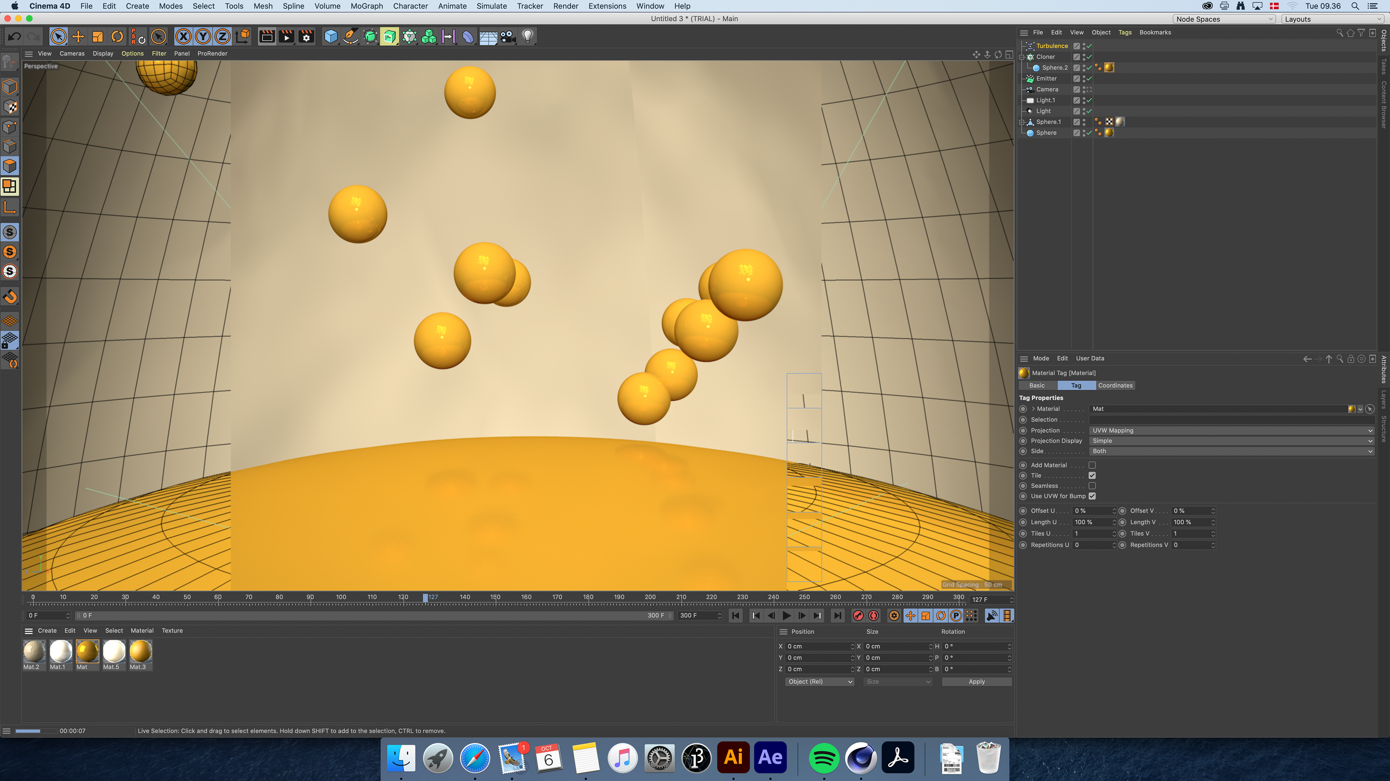
Task: Enable the Add Material checkbox
Action: tap(1092, 465)
